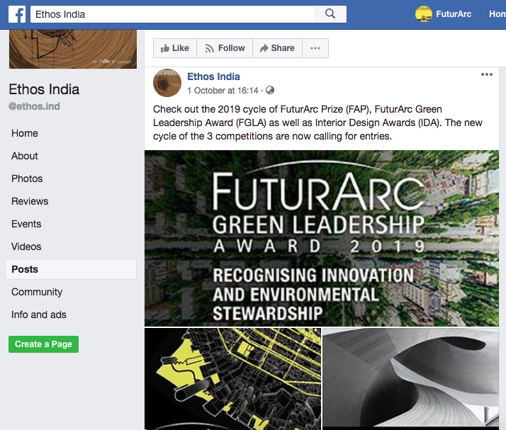Open the About section
The width and height of the screenshot is (506, 430).
tap(25, 156)
